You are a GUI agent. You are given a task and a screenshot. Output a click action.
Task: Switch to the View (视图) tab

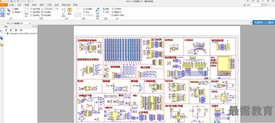pyautogui.click(x=27, y=5)
